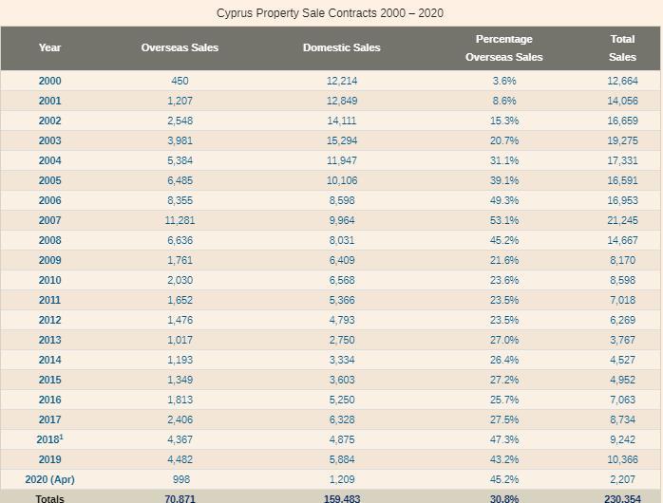Select the 2000 year row label

49,81
